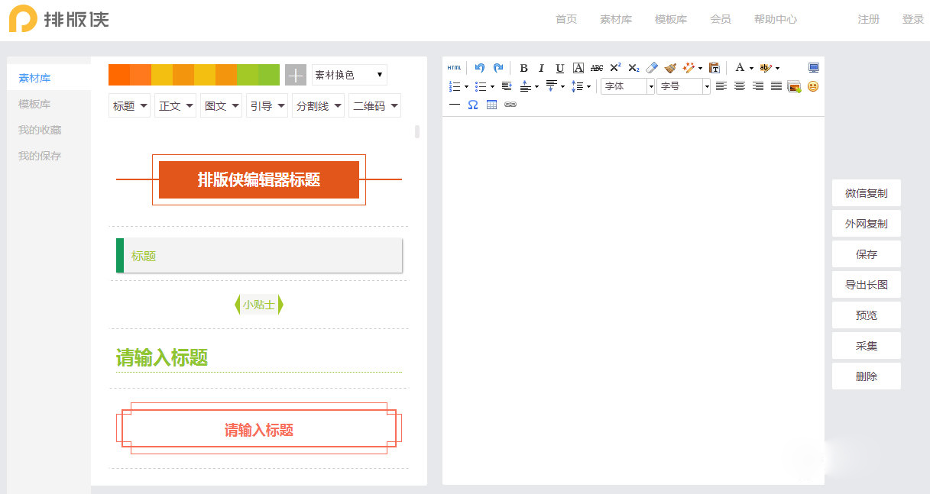Open the 素材换色 dropdown
Viewport: 930px width, 494px height.
(348, 74)
